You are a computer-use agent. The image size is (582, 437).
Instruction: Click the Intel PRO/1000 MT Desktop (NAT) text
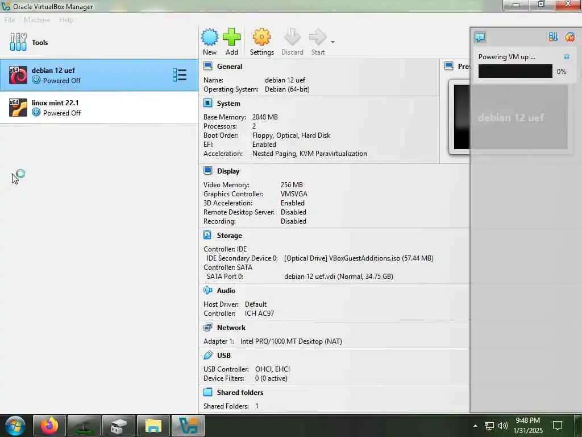coord(291,341)
